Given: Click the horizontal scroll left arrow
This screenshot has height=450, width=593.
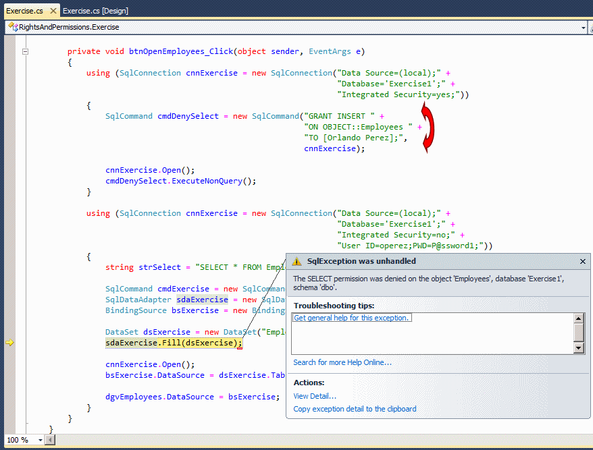Looking at the screenshot, I should (x=50, y=440).
